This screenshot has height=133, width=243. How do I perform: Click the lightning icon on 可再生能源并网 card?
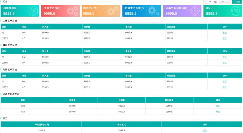[194, 11]
